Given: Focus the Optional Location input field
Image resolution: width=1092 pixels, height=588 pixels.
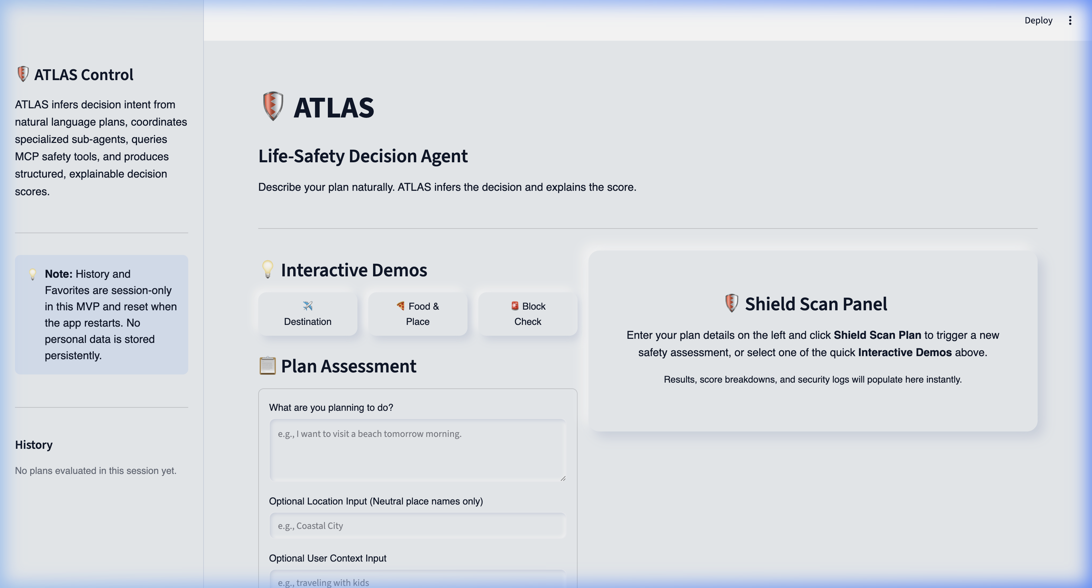Looking at the screenshot, I should 418,526.
